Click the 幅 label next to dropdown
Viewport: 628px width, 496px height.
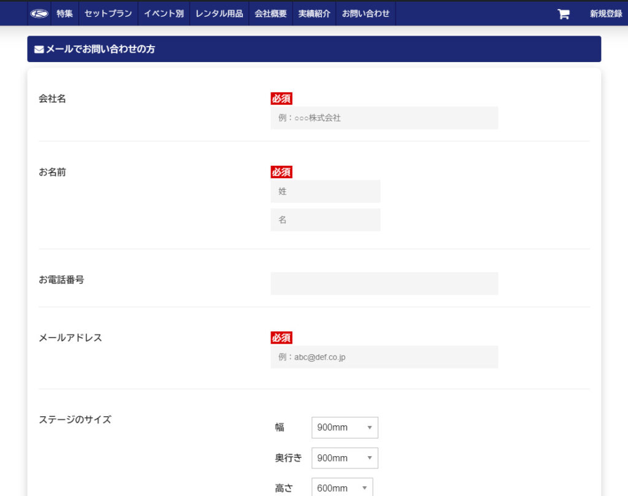pyautogui.click(x=280, y=427)
